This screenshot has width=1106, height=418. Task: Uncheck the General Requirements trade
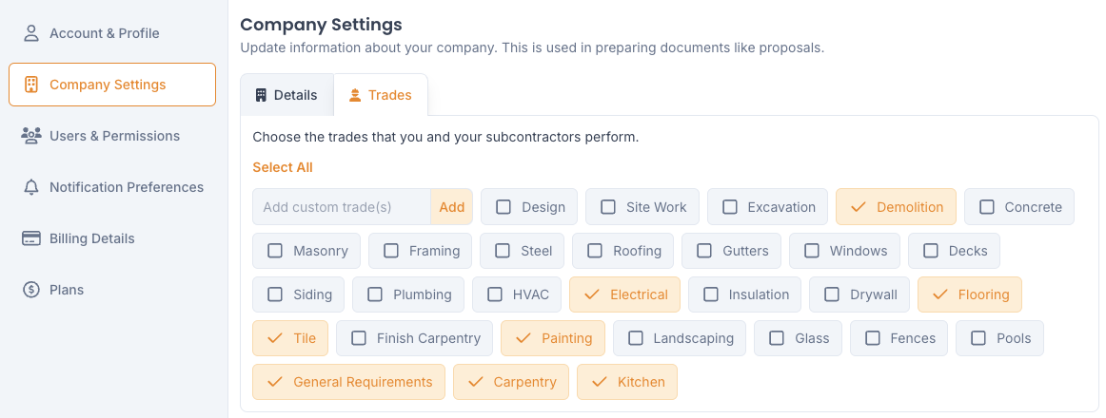(x=348, y=382)
